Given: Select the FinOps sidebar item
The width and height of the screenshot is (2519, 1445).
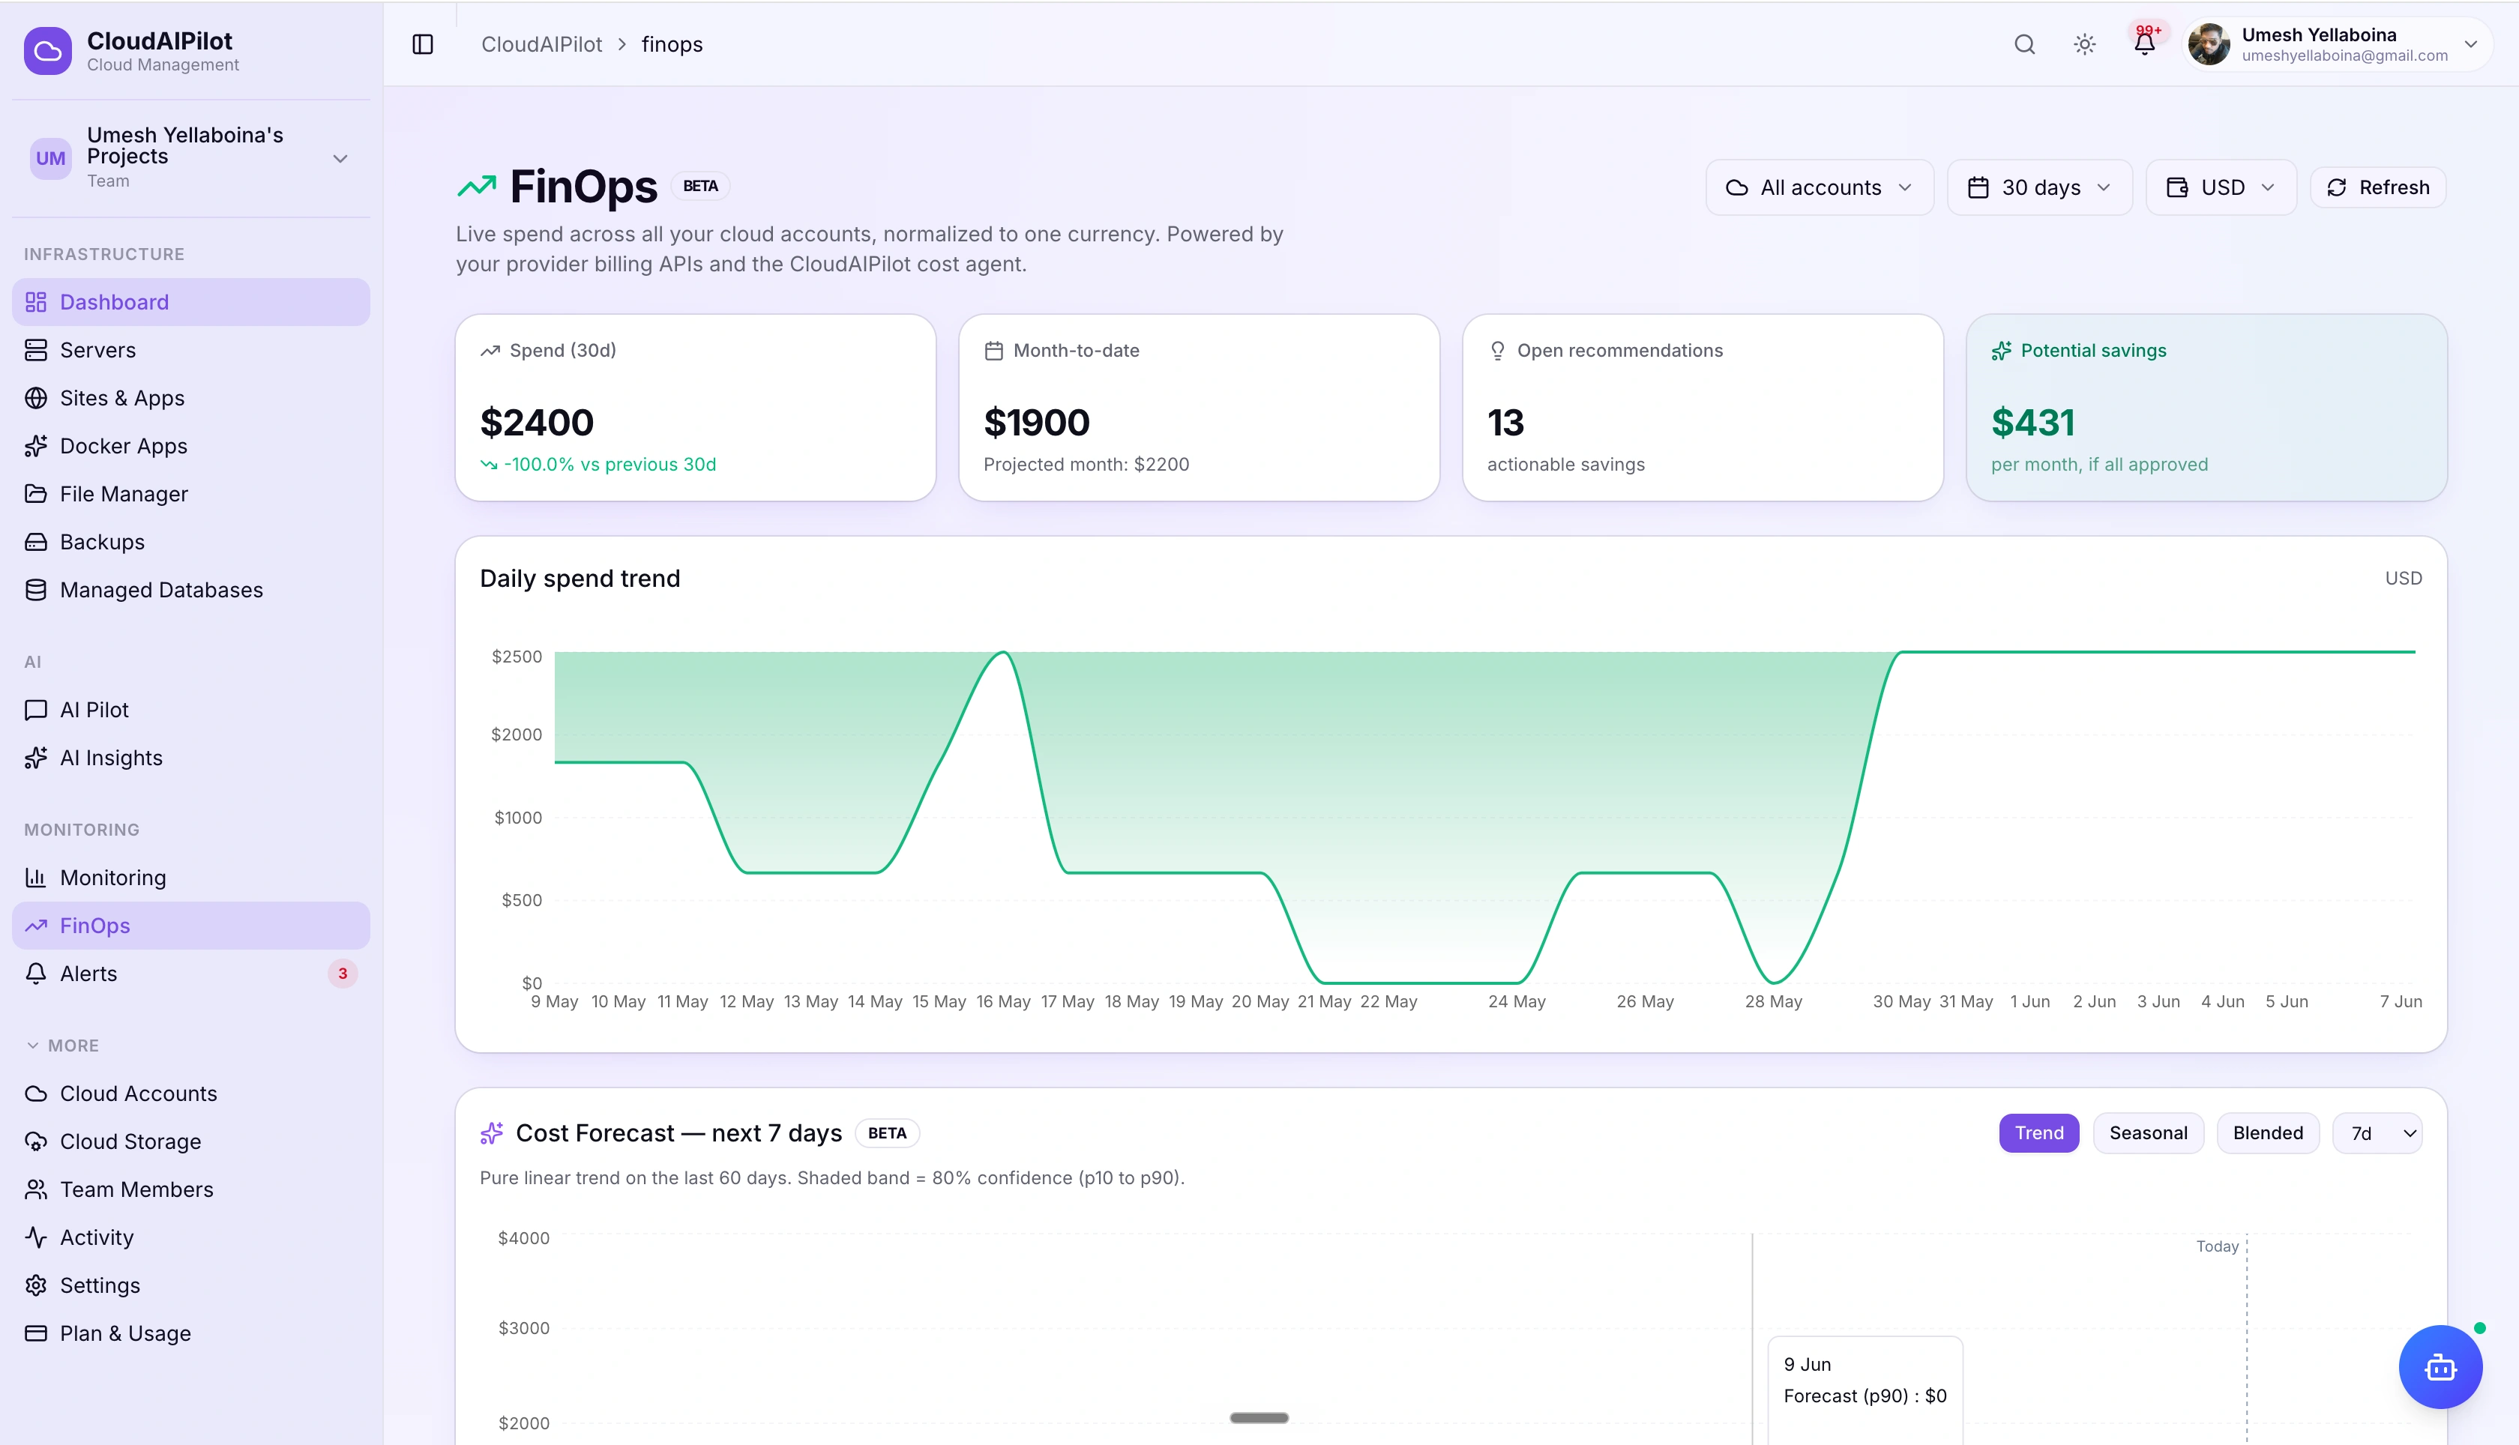Looking at the screenshot, I should click(190, 926).
